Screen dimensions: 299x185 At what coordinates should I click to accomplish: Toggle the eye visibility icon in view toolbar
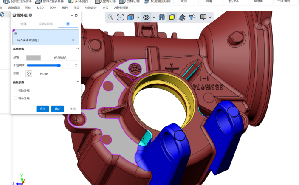pyautogui.click(x=146, y=17)
